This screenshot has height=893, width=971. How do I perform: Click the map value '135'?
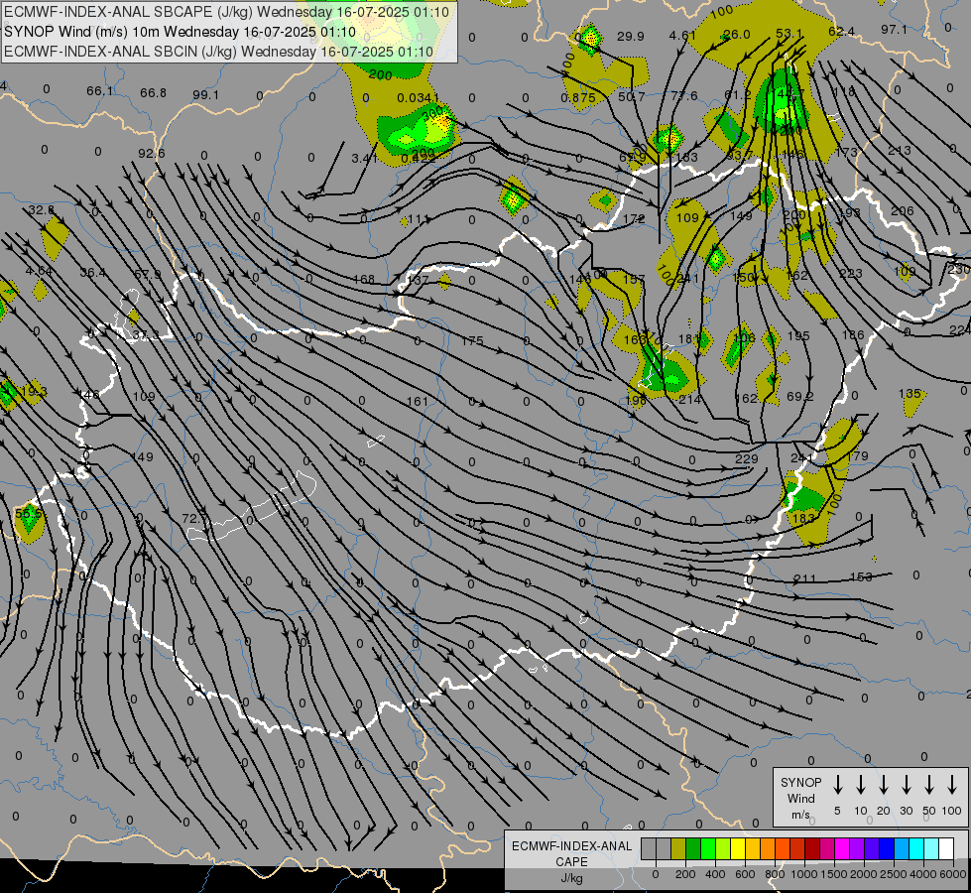910,394
